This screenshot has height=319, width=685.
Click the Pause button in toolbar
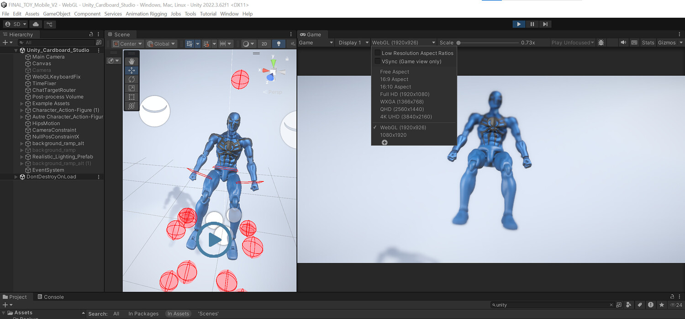(532, 24)
